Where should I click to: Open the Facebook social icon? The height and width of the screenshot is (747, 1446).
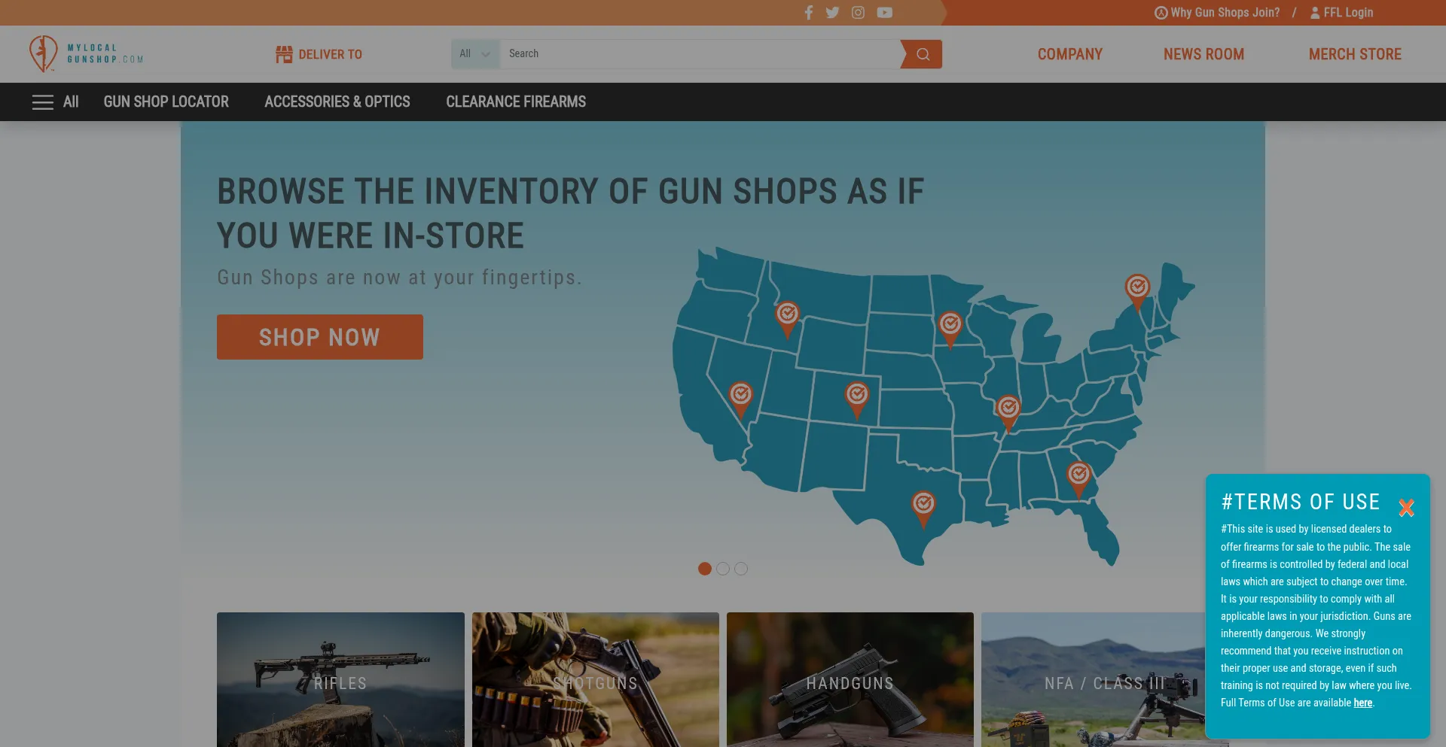pos(809,13)
